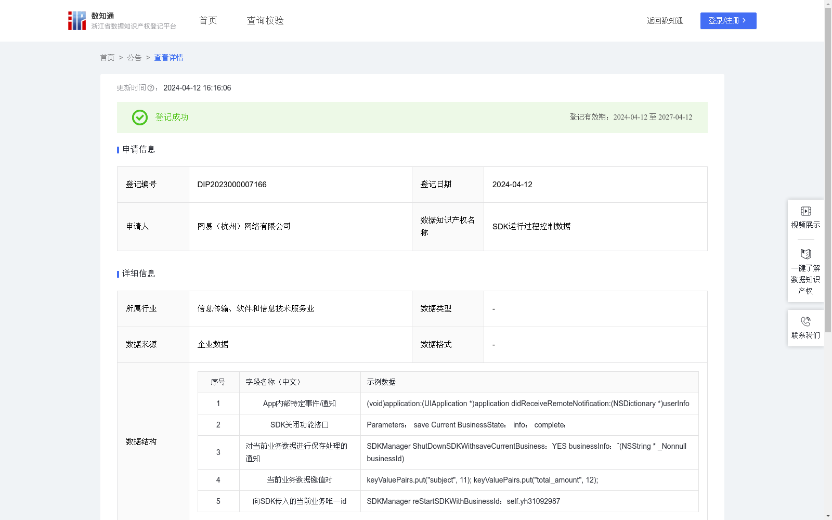Click the 联系我们 phone icon
The image size is (832, 520).
tap(805, 321)
